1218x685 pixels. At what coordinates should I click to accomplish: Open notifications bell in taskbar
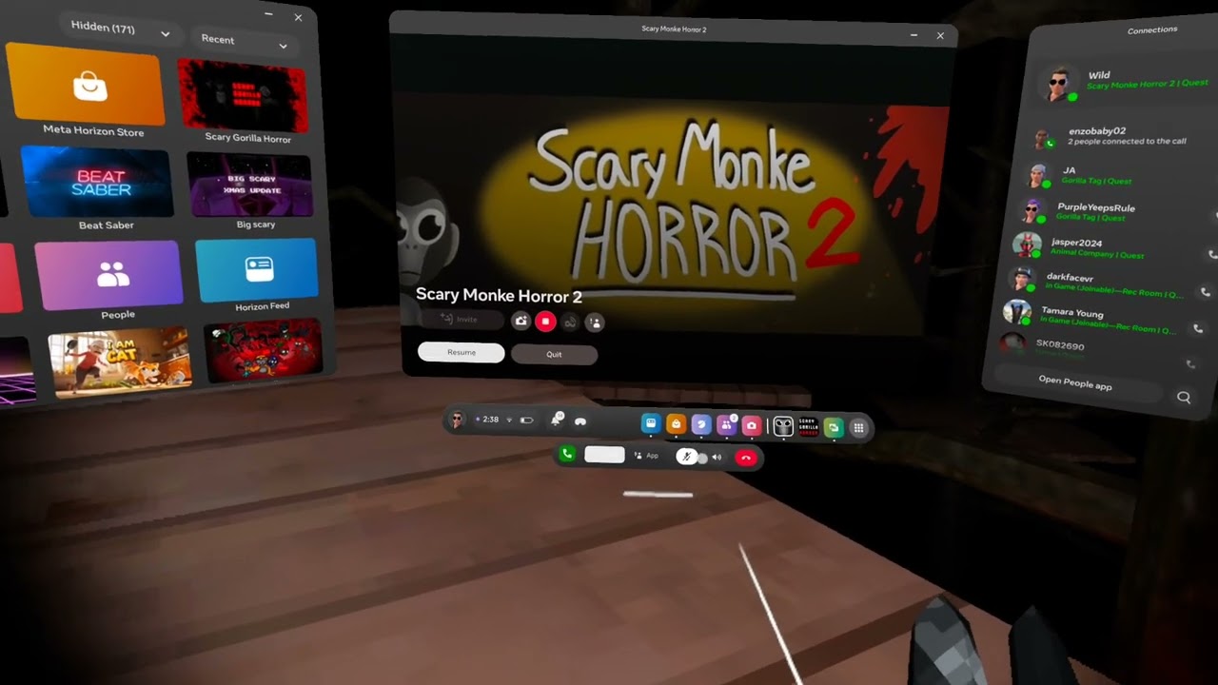557,421
